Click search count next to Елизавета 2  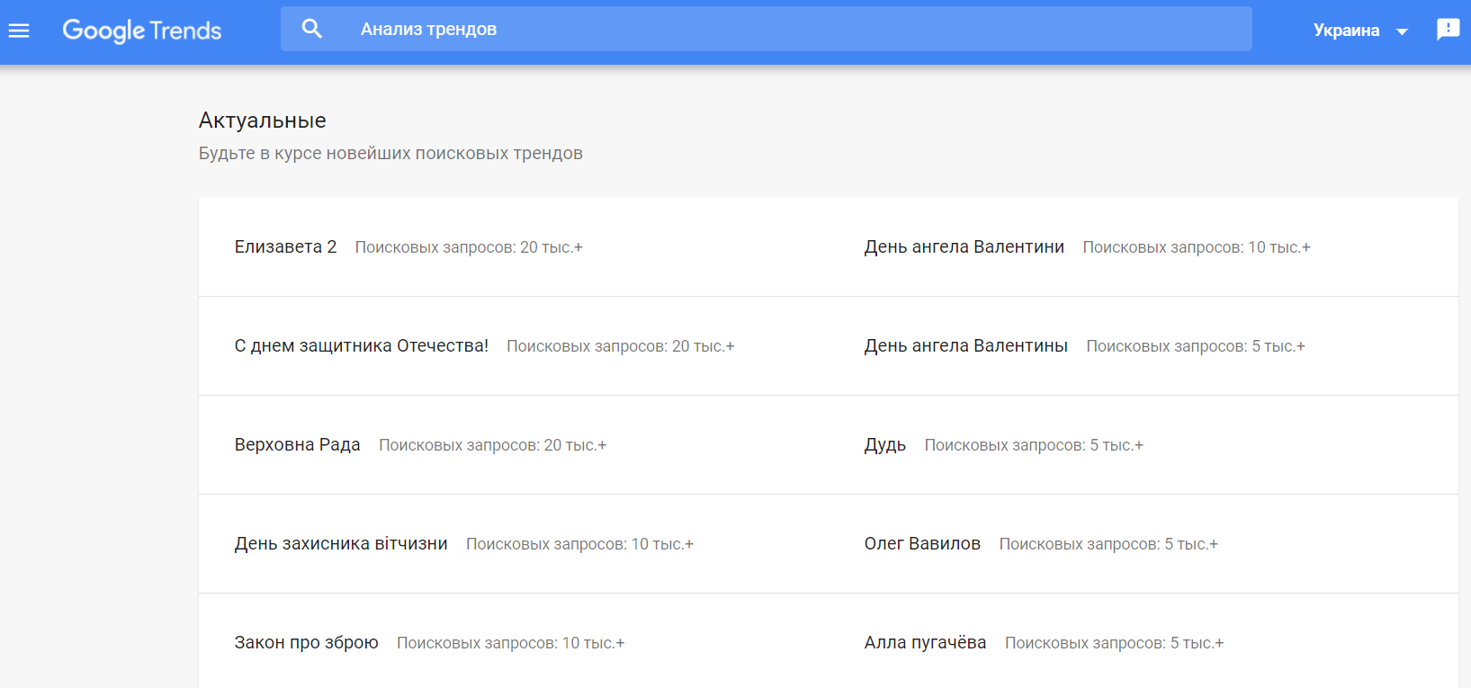(469, 247)
